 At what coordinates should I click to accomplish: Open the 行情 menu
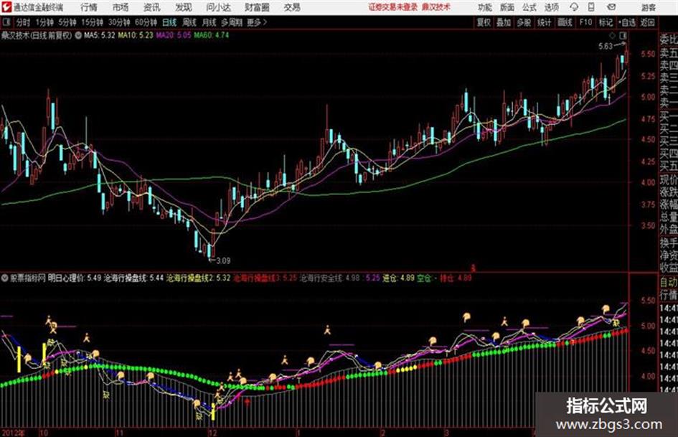pos(89,7)
